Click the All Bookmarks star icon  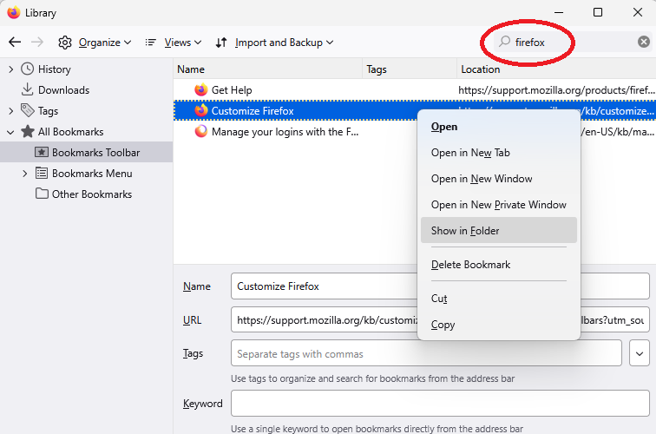tap(28, 131)
